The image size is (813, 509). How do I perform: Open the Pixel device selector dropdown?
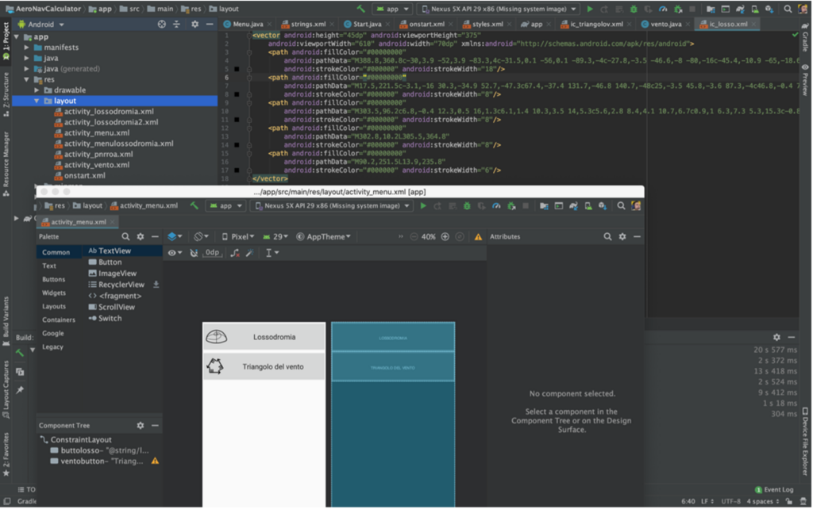coord(239,236)
